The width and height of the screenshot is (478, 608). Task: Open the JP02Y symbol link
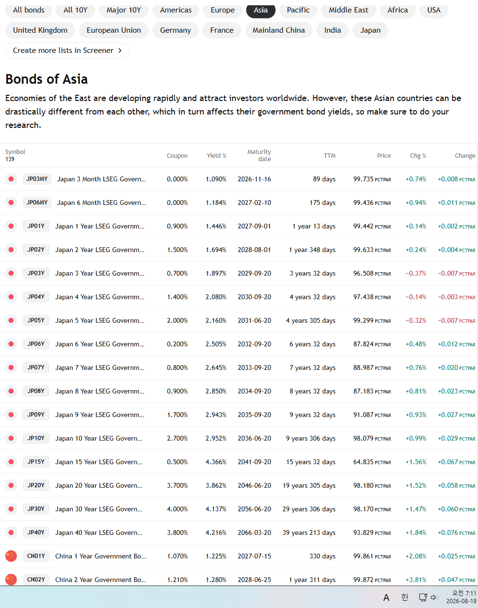click(36, 250)
